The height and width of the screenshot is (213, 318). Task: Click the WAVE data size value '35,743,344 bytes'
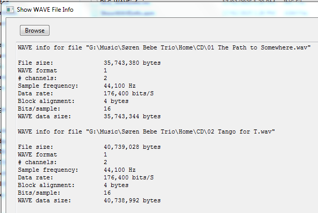pyautogui.click(x=132, y=116)
